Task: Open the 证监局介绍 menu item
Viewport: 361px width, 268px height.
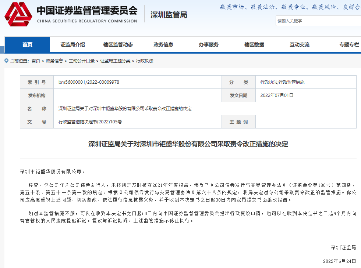Action: pos(72,44)
